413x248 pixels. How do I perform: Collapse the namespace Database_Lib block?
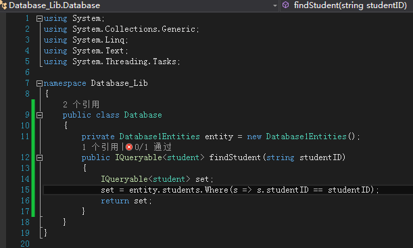(x=39, y=84)
